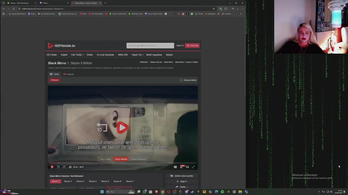This screenshot has width=348, height=195.
Task: Open Keşfet menu item
Action: pos(64,55)
